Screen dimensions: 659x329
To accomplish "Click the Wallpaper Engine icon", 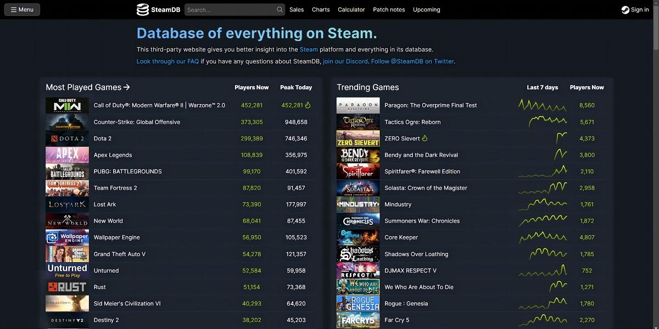I will pos(67,237).
